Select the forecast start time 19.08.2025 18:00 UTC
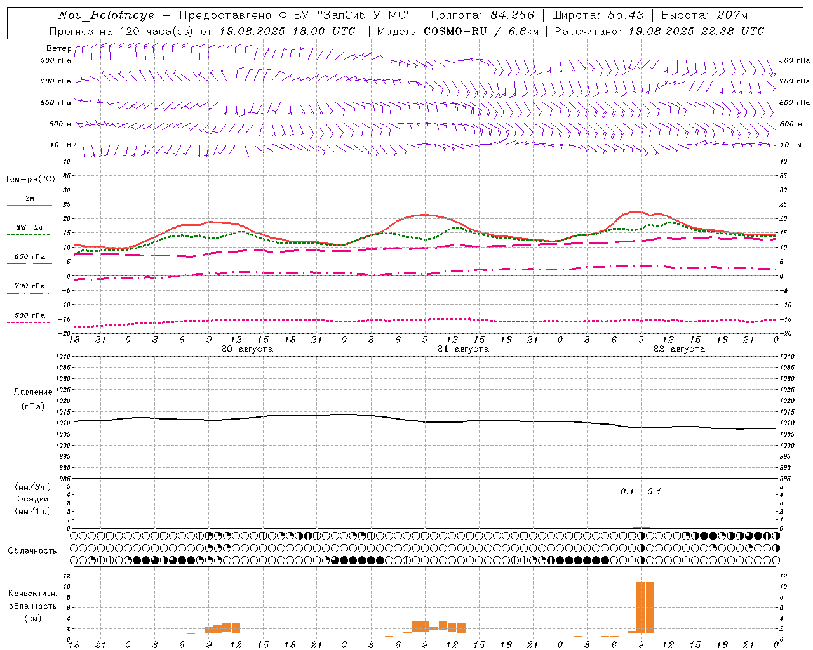The width and height of the screenshot is (813, 650). click(287, 31)
